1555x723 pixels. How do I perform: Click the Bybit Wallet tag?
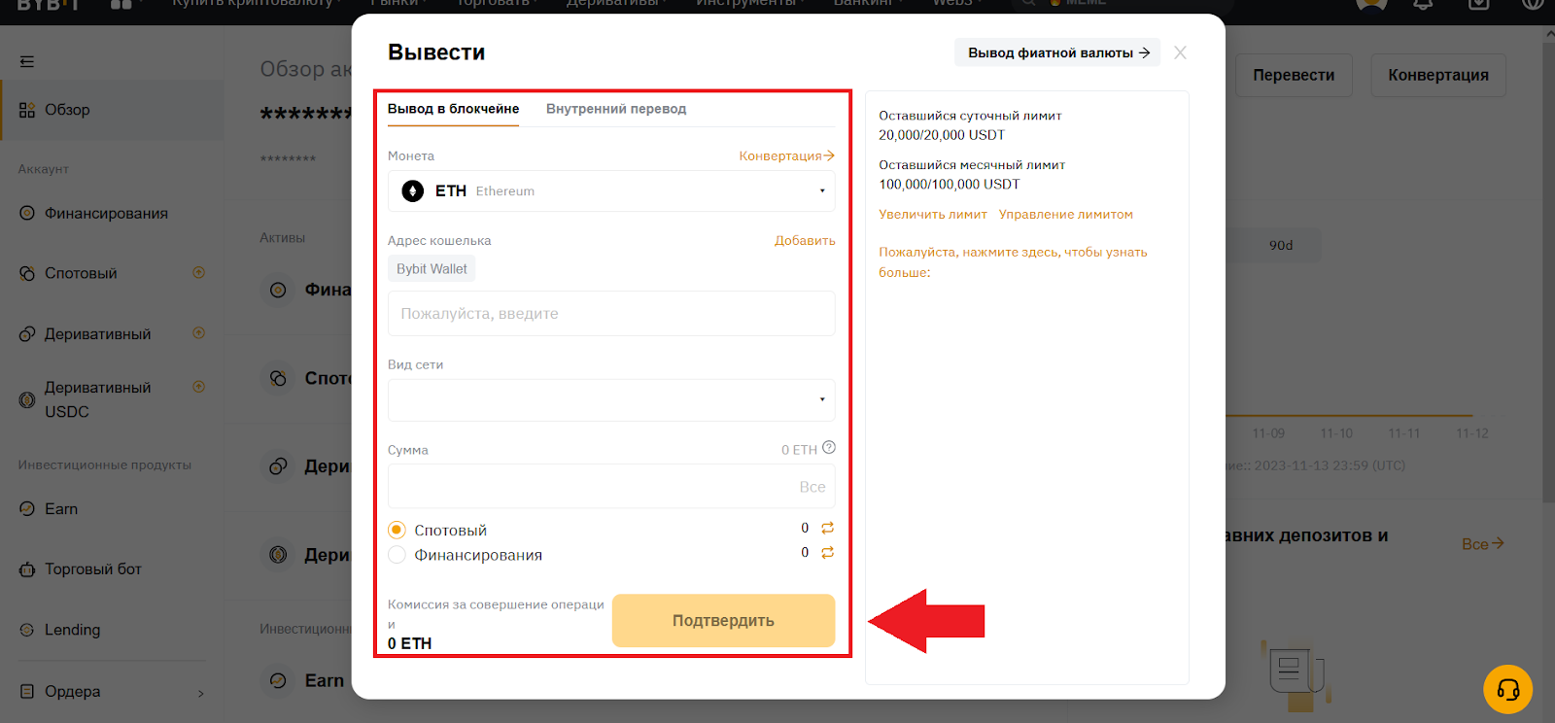(x=432, y=269)
